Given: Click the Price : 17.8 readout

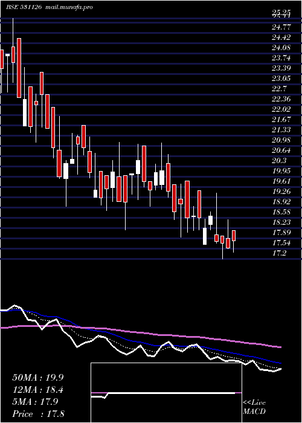Looking at the screenshot, I should [x=38, y=414].
